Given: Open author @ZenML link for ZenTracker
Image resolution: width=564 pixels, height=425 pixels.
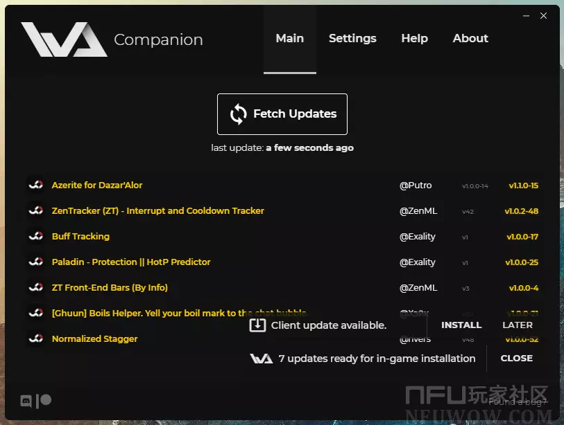Looking at the screenshot, I should [418, 211].
